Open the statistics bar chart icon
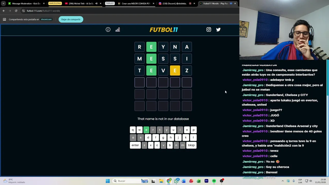Screen dimensions: 329x185 tap(117, 30)
